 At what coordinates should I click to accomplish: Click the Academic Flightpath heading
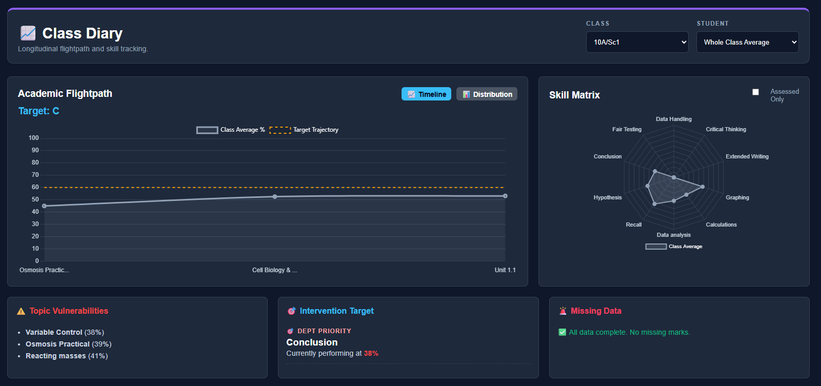[65, 93]
